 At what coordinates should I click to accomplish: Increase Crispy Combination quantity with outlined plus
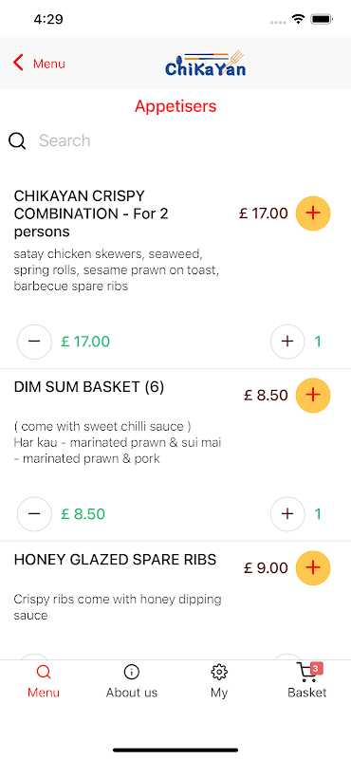tap(287, 342)
